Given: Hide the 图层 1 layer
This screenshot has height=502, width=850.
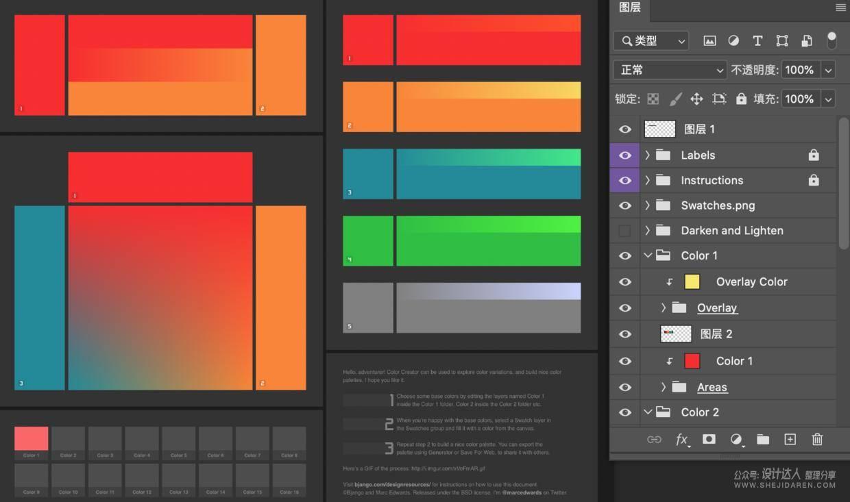Looking at the screenshot, I should (x=624, y=129).
